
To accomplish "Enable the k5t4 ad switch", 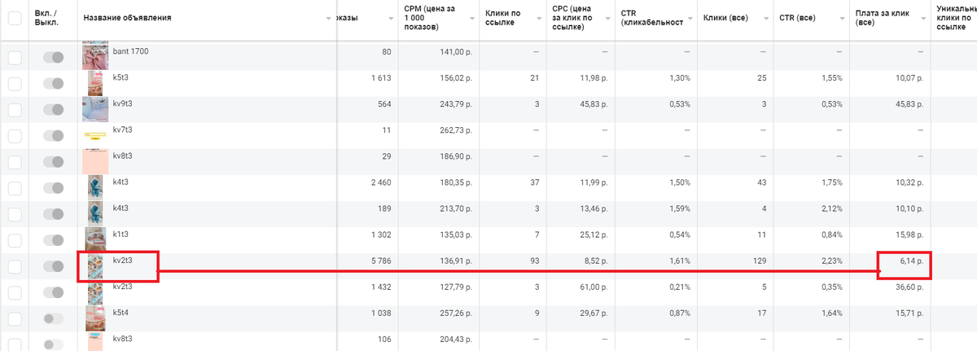I will 54,318.
